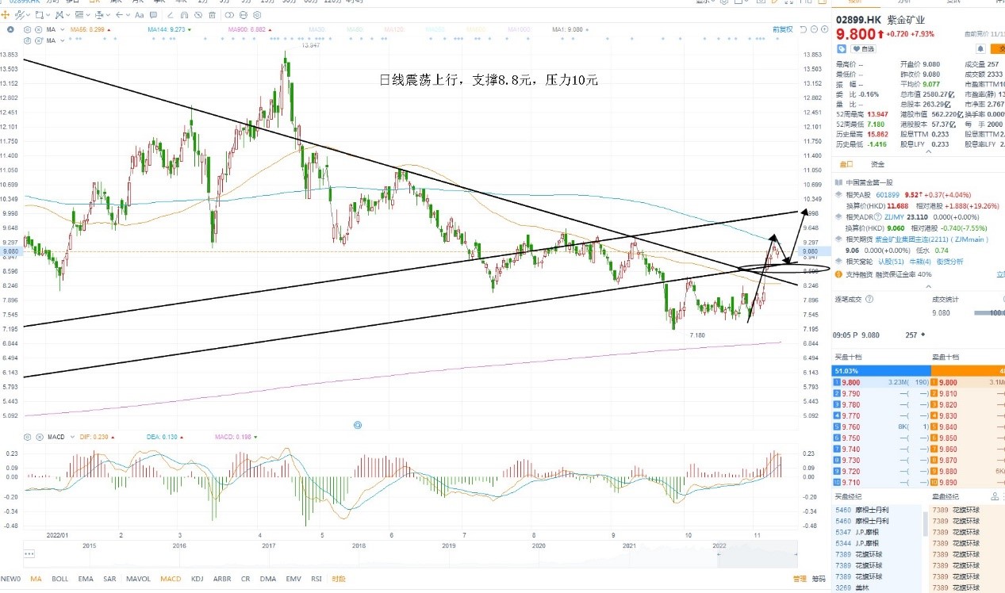Open MACD indicator settings gear
The height and width of the screenshot is (593, 1005).
pyautogui.click(x=27, y=437)
